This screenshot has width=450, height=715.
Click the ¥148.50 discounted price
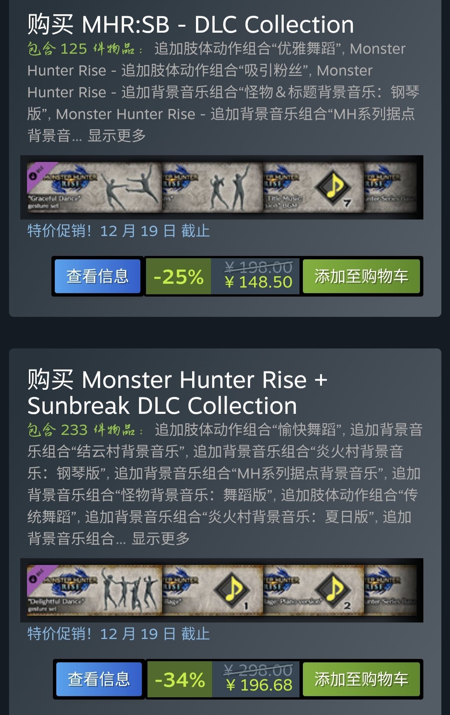[x=259, y=282]
